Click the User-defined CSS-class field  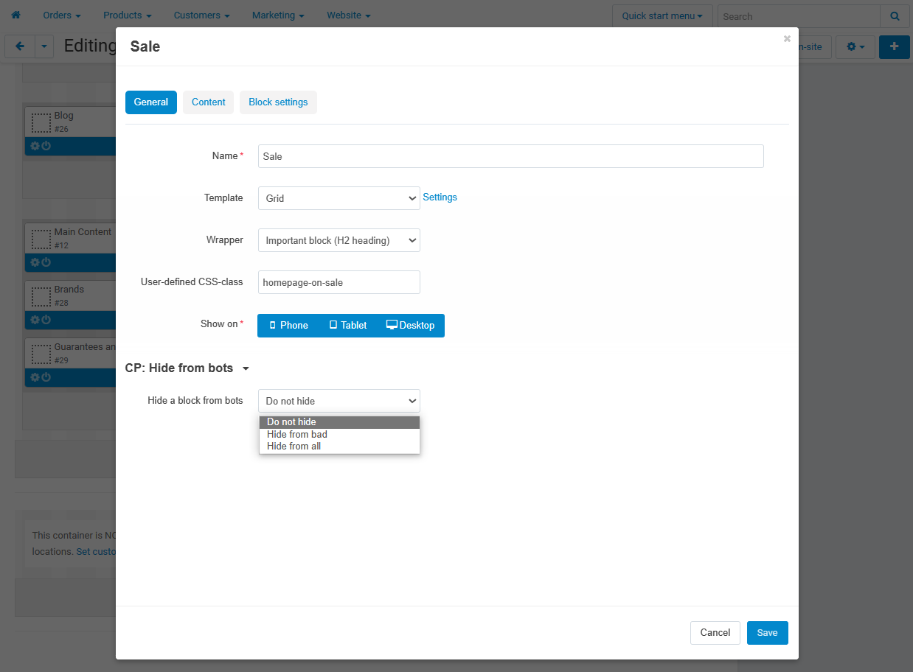(339, 282)
